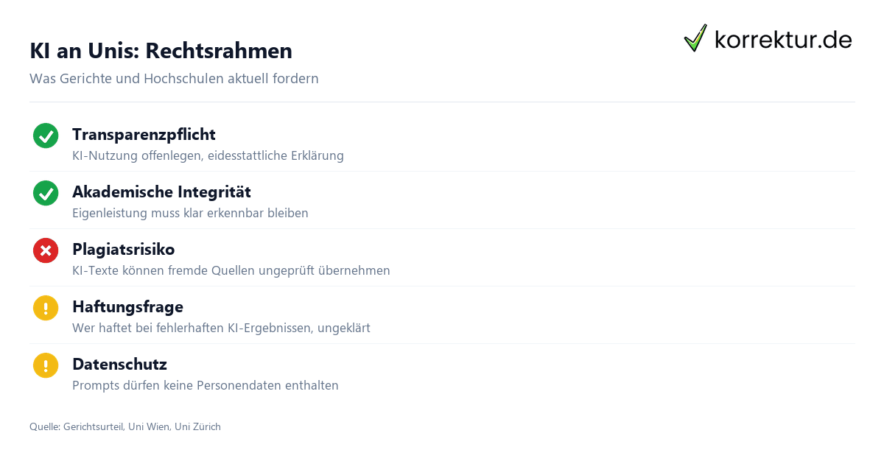Select the Akademische Integrität heading
Image resolution: width=884 pixels, height=464 pixels.
pos(161,192)
